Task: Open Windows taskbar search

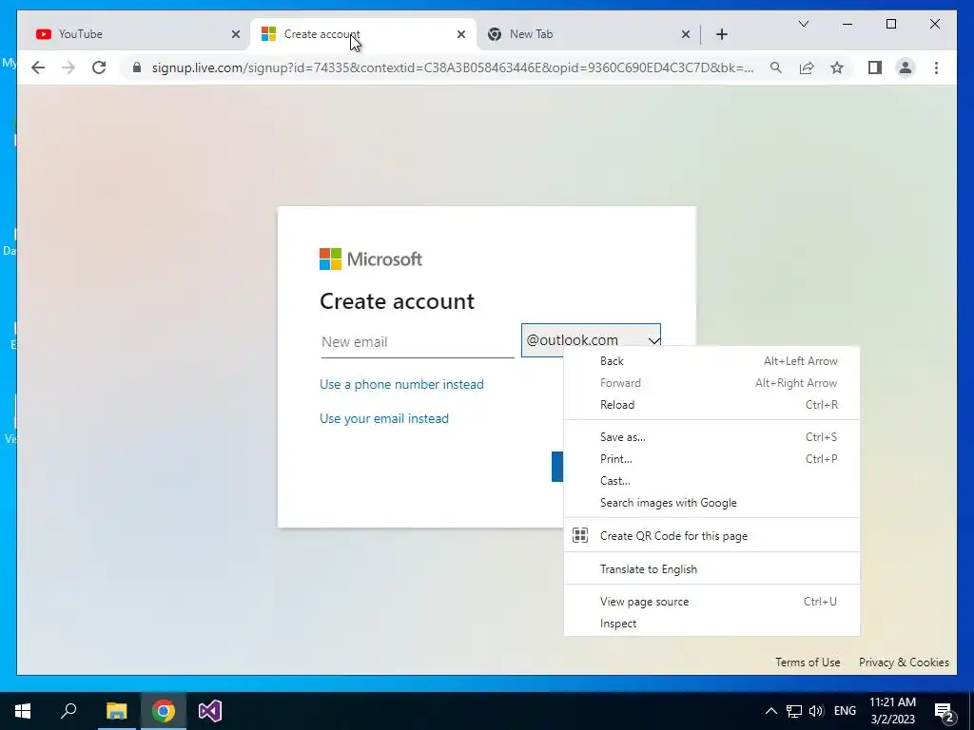Action: 68,711
